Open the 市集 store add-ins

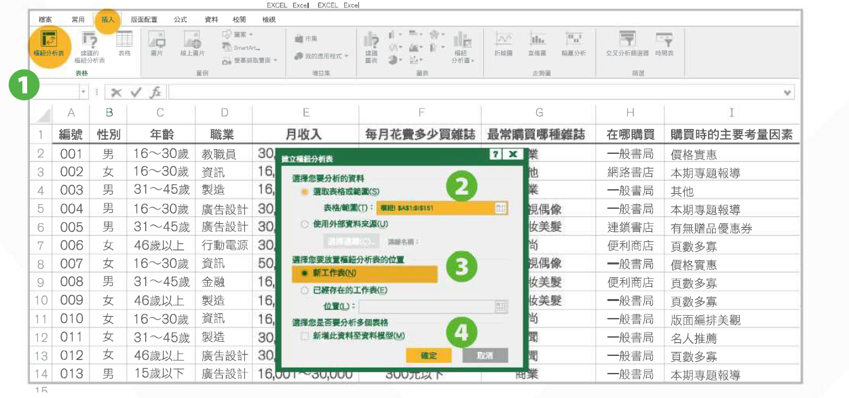(306, 39)
